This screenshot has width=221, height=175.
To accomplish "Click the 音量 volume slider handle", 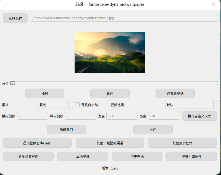I will pyautogui.click(x=13, y=83).
